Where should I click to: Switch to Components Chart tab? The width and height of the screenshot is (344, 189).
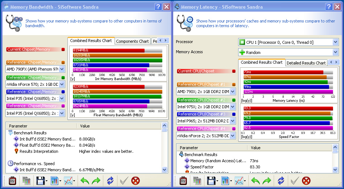[132, 41]
